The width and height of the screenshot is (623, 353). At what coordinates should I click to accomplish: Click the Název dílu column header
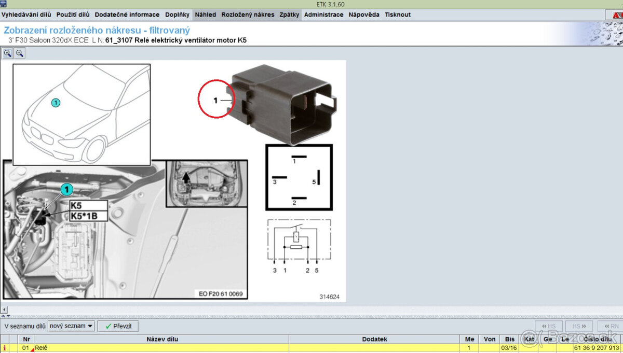[x=162, y=339]
